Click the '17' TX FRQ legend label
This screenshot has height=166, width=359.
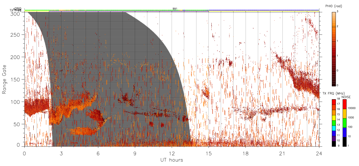pyautogui.click(x=338, y=104)
